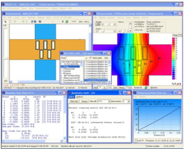Click the Rotate slider track in Post-processor
Screen dimensions: 186x149
point(109,24)
